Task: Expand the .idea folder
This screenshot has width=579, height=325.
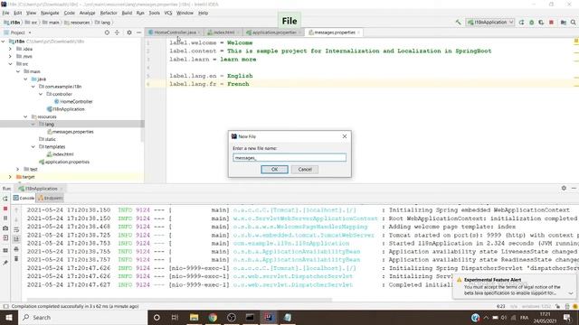Action: 10,49
